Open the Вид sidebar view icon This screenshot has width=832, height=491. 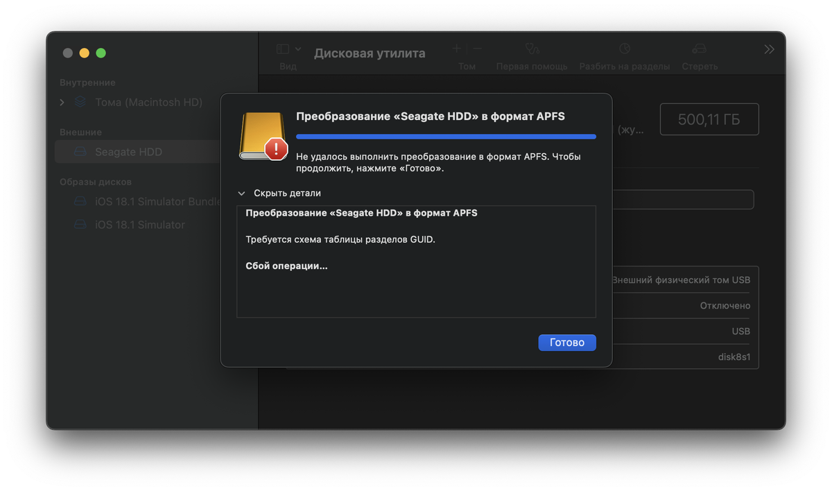pyautogui.click(x=283, y=49)
